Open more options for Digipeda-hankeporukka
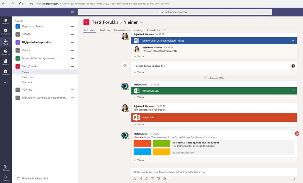303x183 pixels. (x=73, y=43)
